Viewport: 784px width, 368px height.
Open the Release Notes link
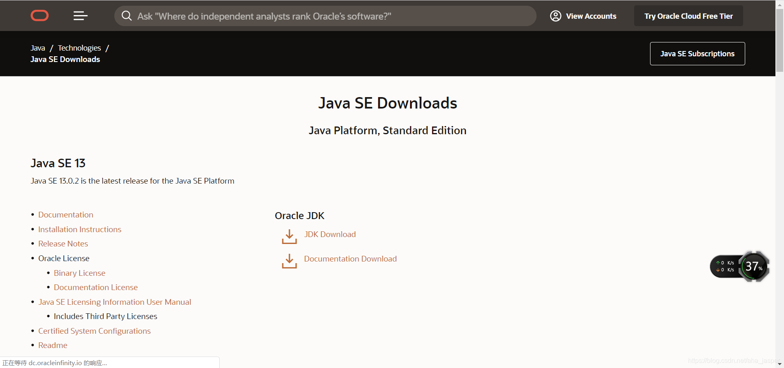[63, 244]
